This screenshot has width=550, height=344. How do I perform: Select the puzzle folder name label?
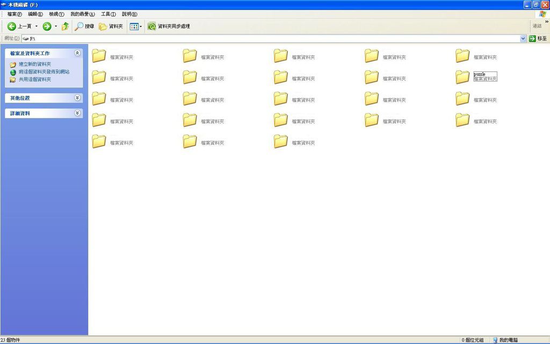pos(479,74)
